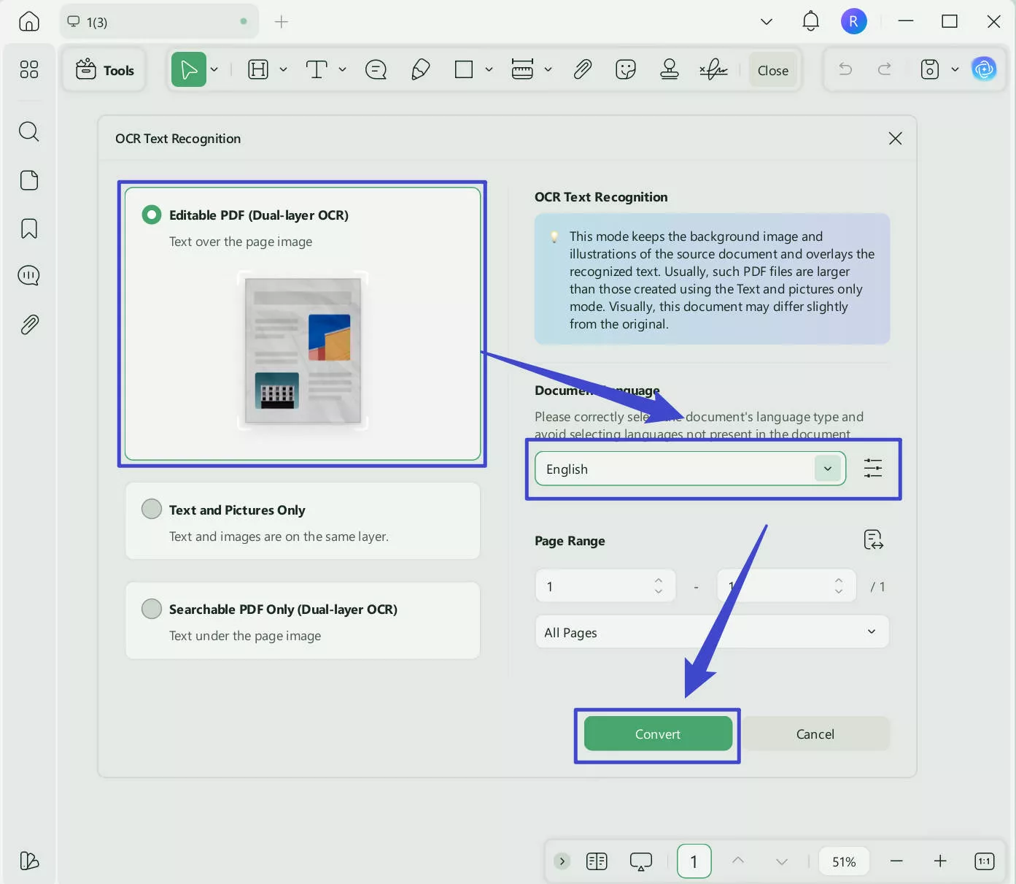Select Editable PDF (Dual-layer OCR) option

coord(152,215)
